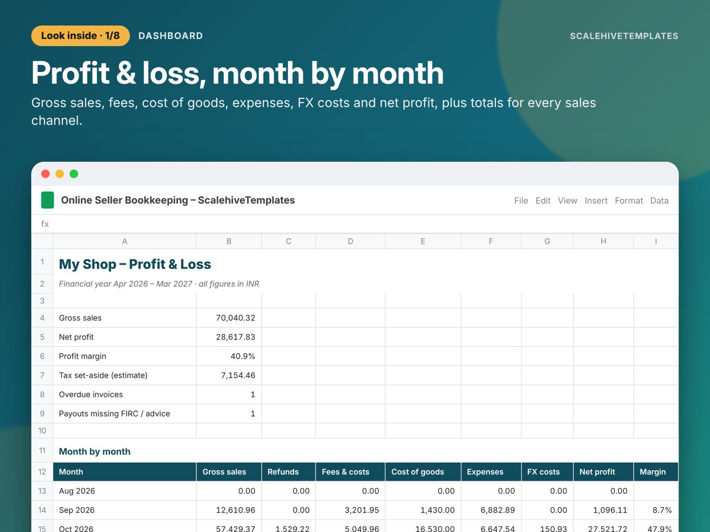The image size is (710, 532).
Task: Select column D header
Action: (350, 241)
